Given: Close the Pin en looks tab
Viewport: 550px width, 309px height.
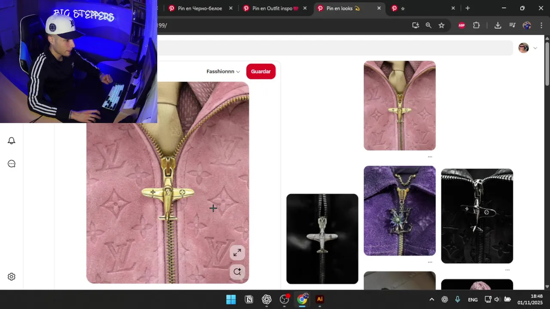Looking at the screenshot, I should (379, 8).
